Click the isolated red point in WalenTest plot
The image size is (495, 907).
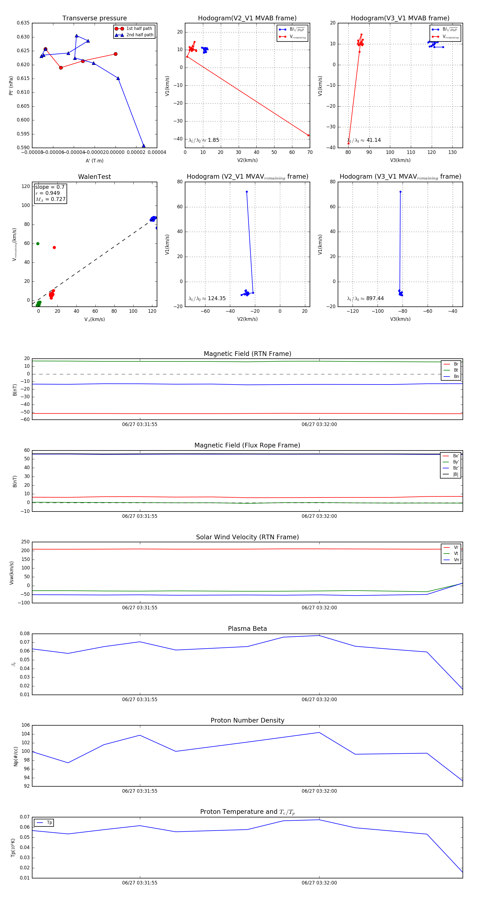coord(54,248)
